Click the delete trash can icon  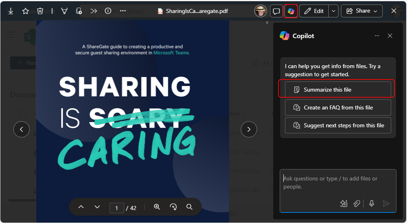pyautogui.click(x=40, y=11)
